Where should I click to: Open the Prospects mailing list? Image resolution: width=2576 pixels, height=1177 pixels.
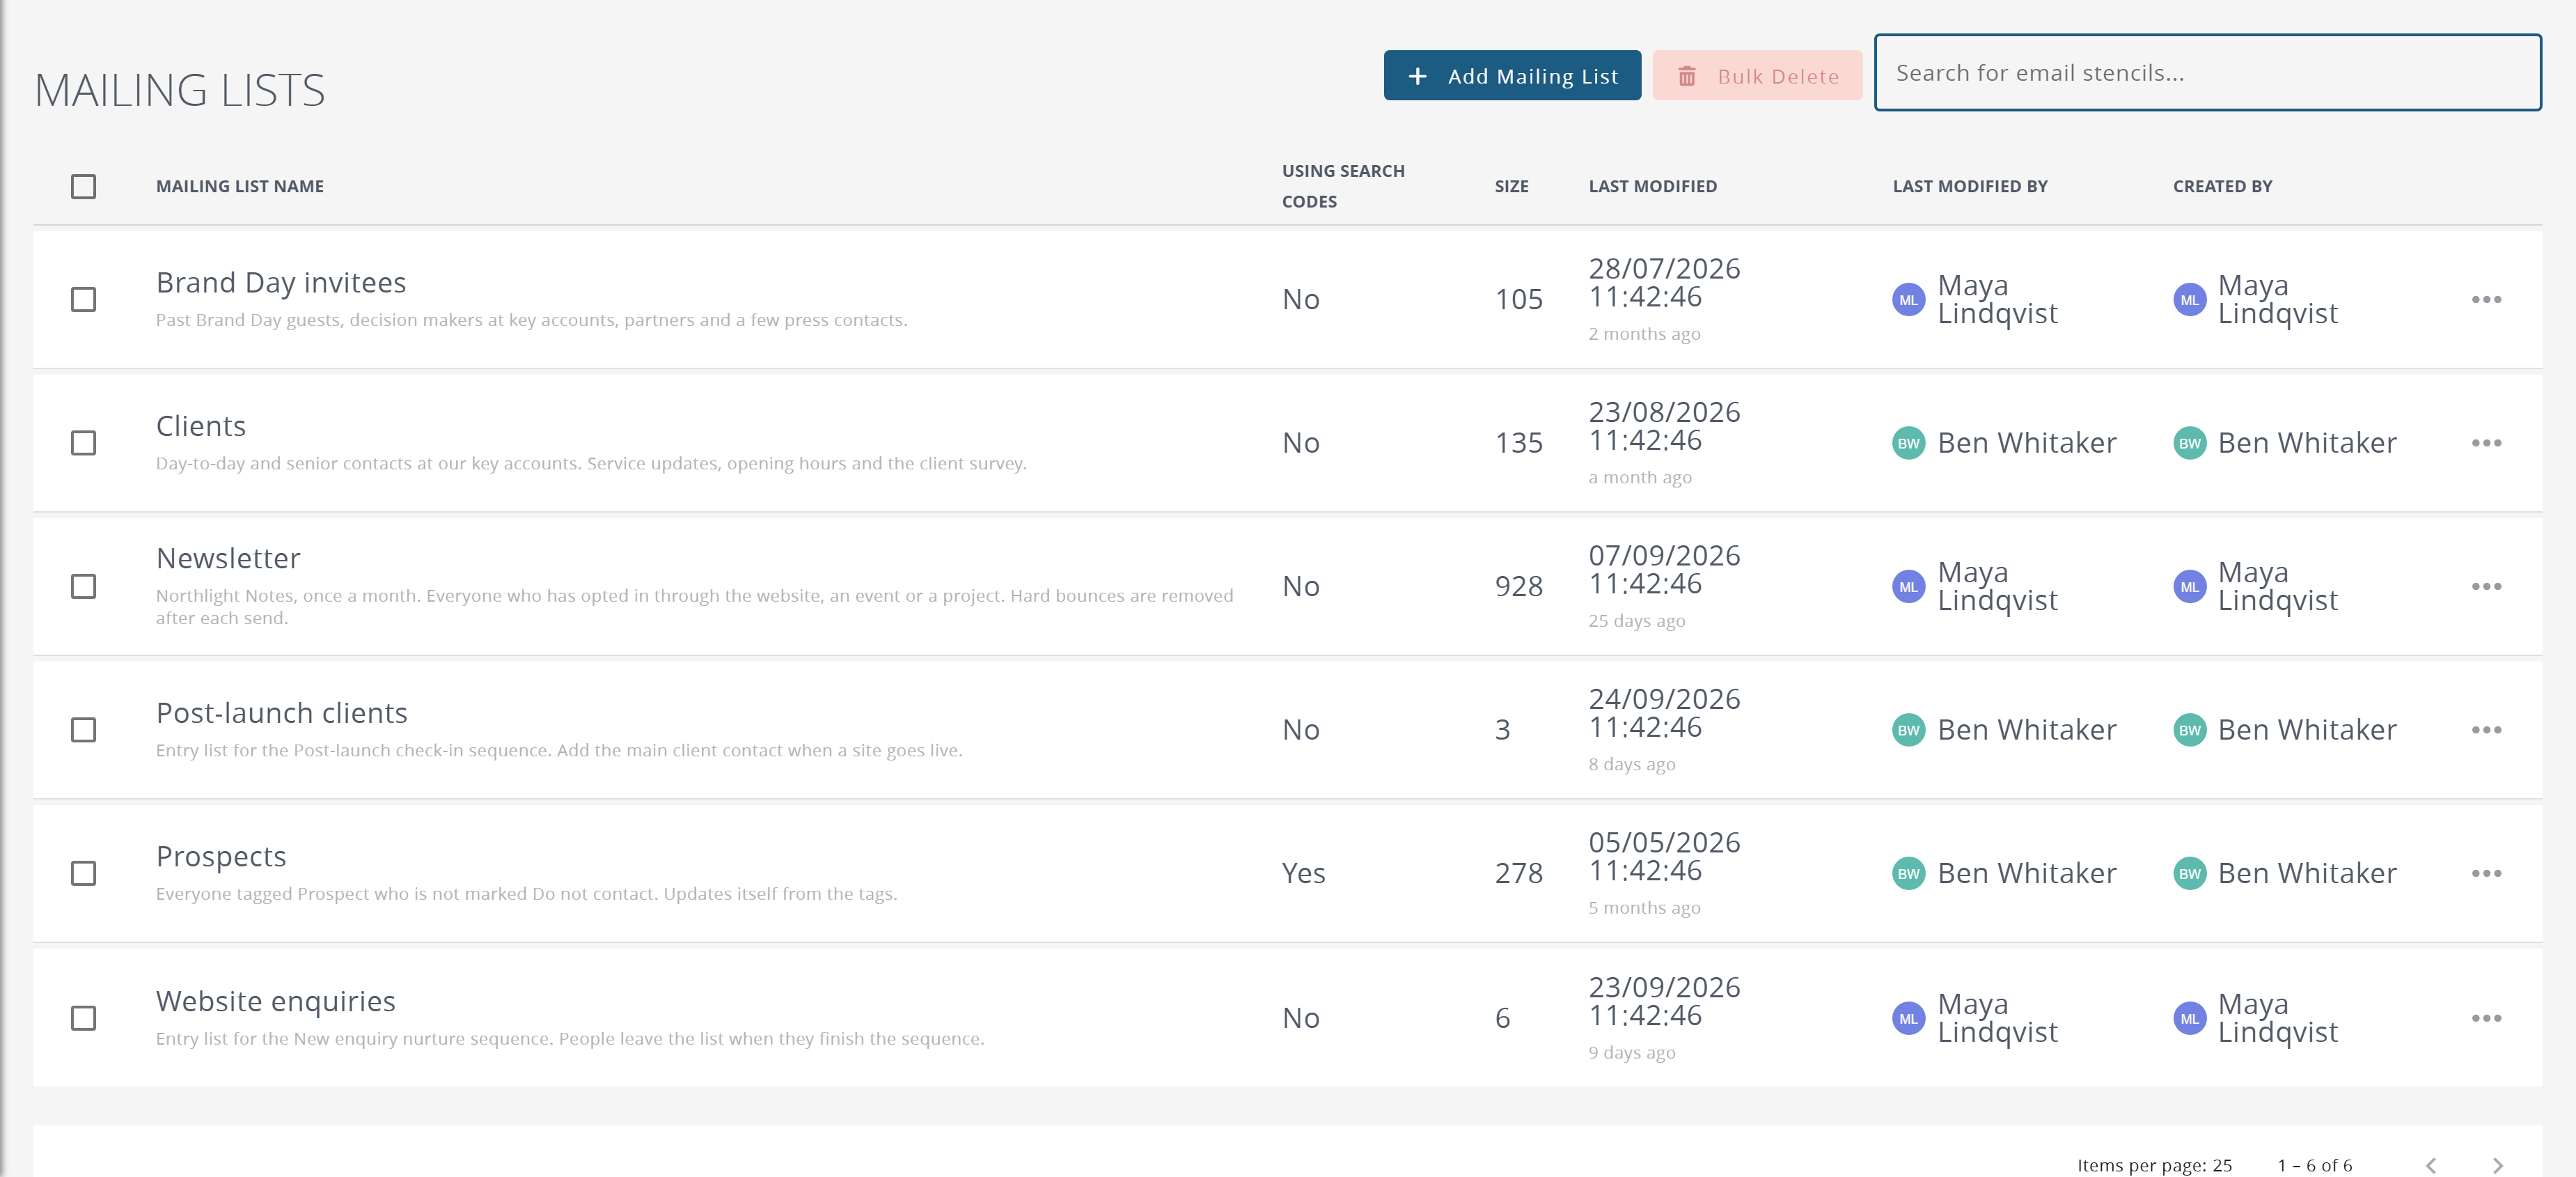pos(221,856)
